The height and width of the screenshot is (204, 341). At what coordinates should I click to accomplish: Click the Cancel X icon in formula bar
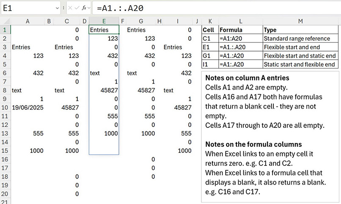pyautogui.click(x=70, y=8)
